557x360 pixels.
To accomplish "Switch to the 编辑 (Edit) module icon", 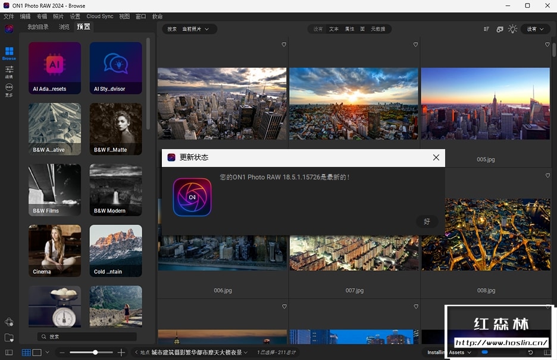I will coord(9,71).
